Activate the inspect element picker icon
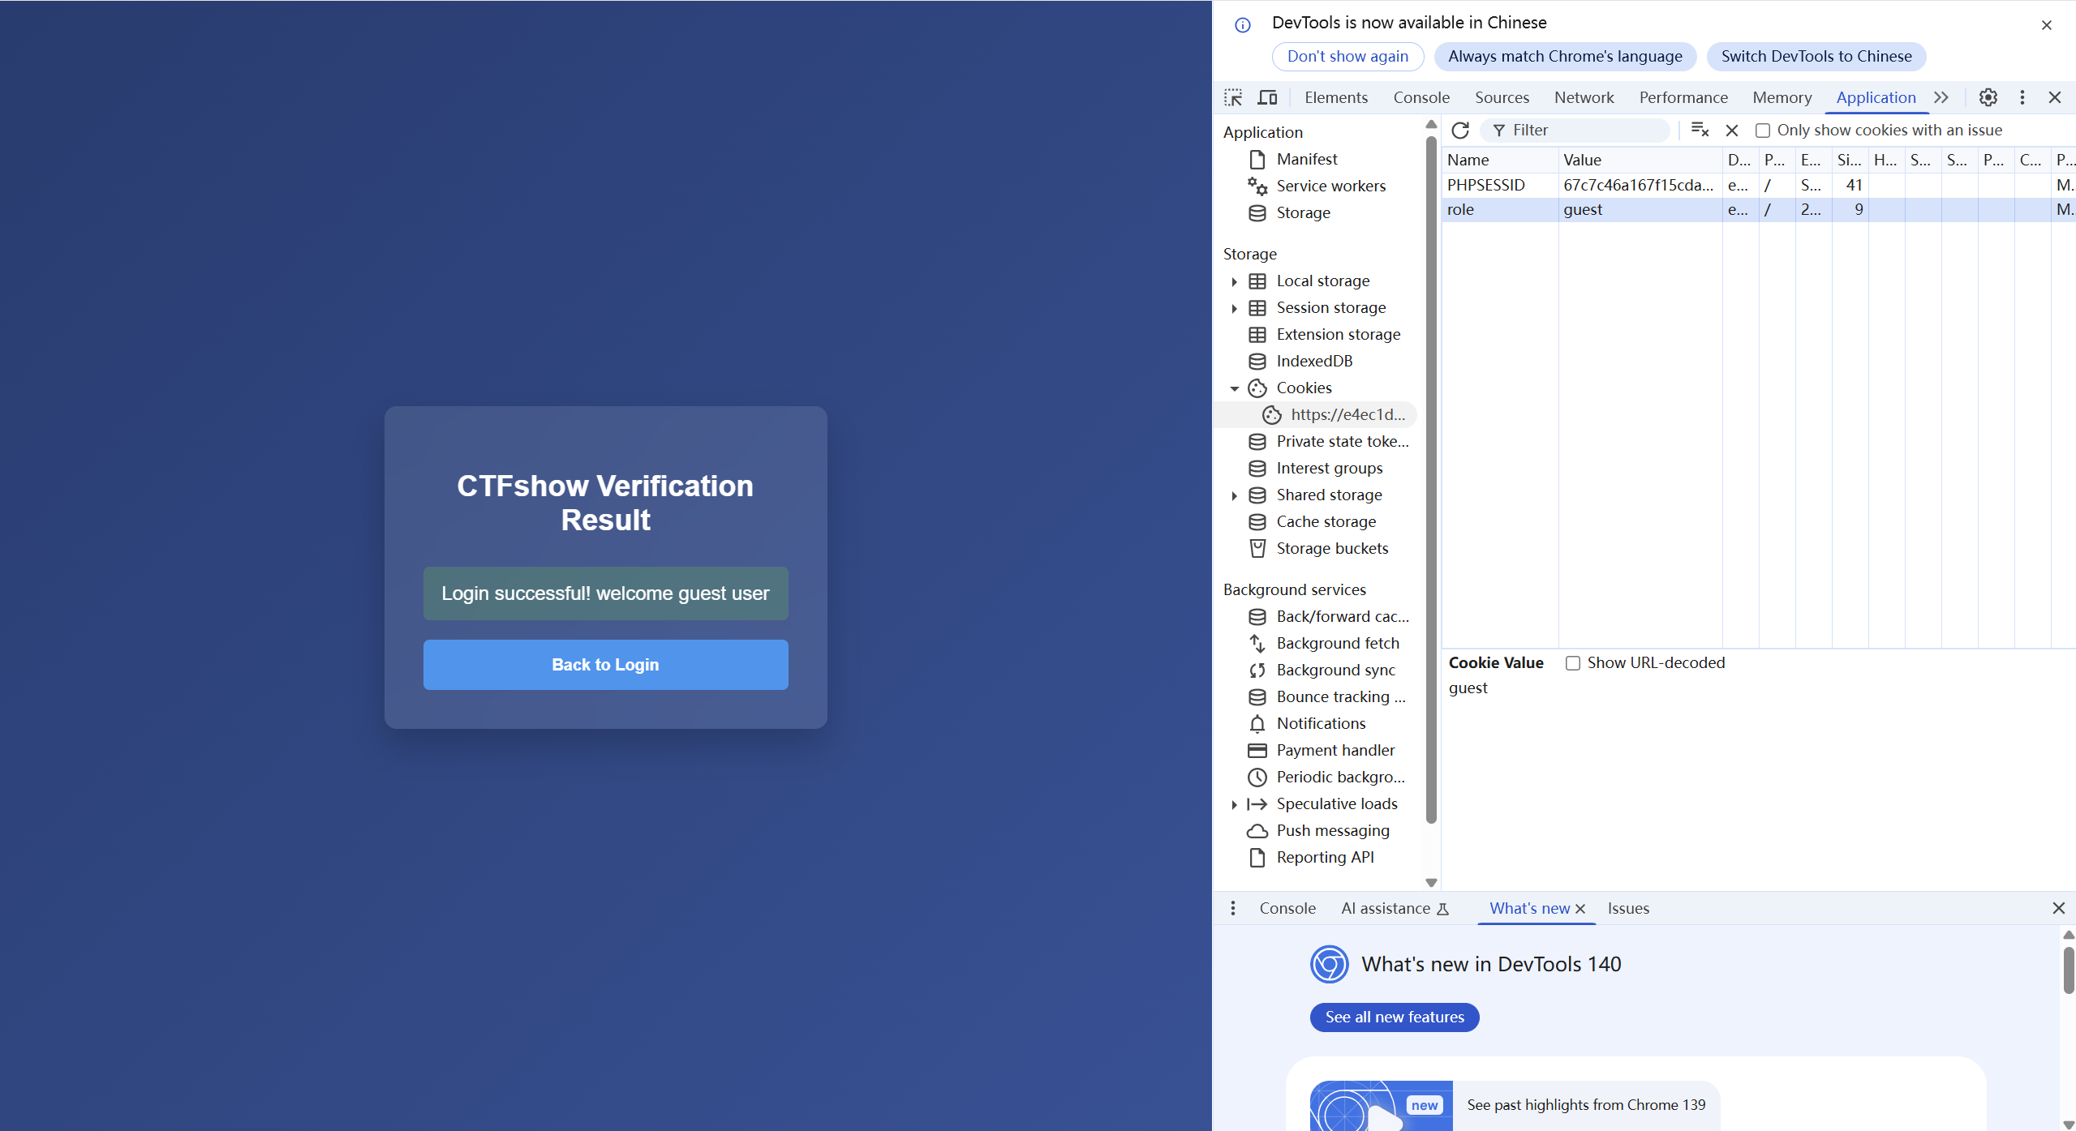 pos(1233,98)
